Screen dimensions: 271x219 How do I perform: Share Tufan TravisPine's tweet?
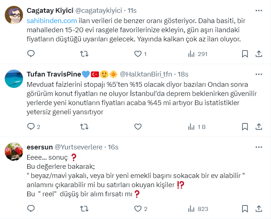259,127
